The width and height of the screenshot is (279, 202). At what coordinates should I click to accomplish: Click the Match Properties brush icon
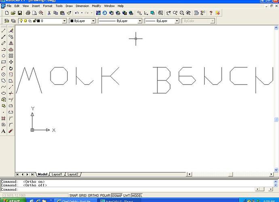click(x=69, y=13)
